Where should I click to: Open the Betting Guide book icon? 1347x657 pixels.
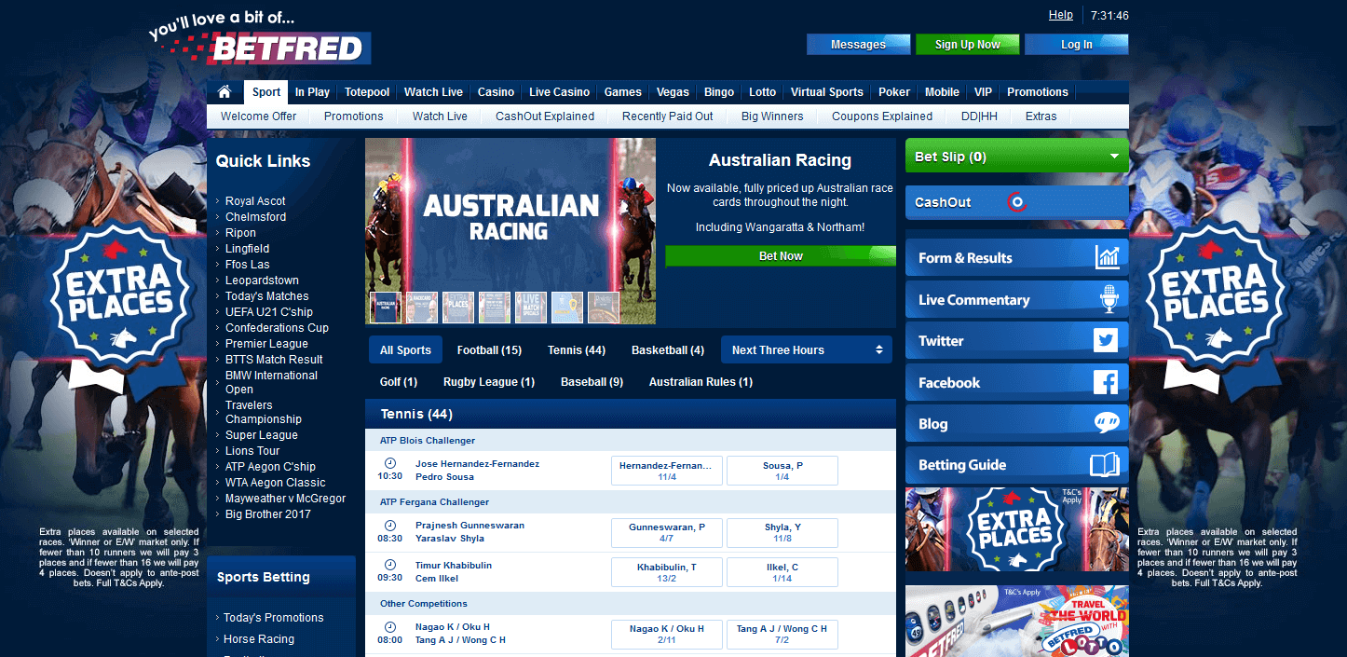pyautogui.click(x=1104, y=464)
